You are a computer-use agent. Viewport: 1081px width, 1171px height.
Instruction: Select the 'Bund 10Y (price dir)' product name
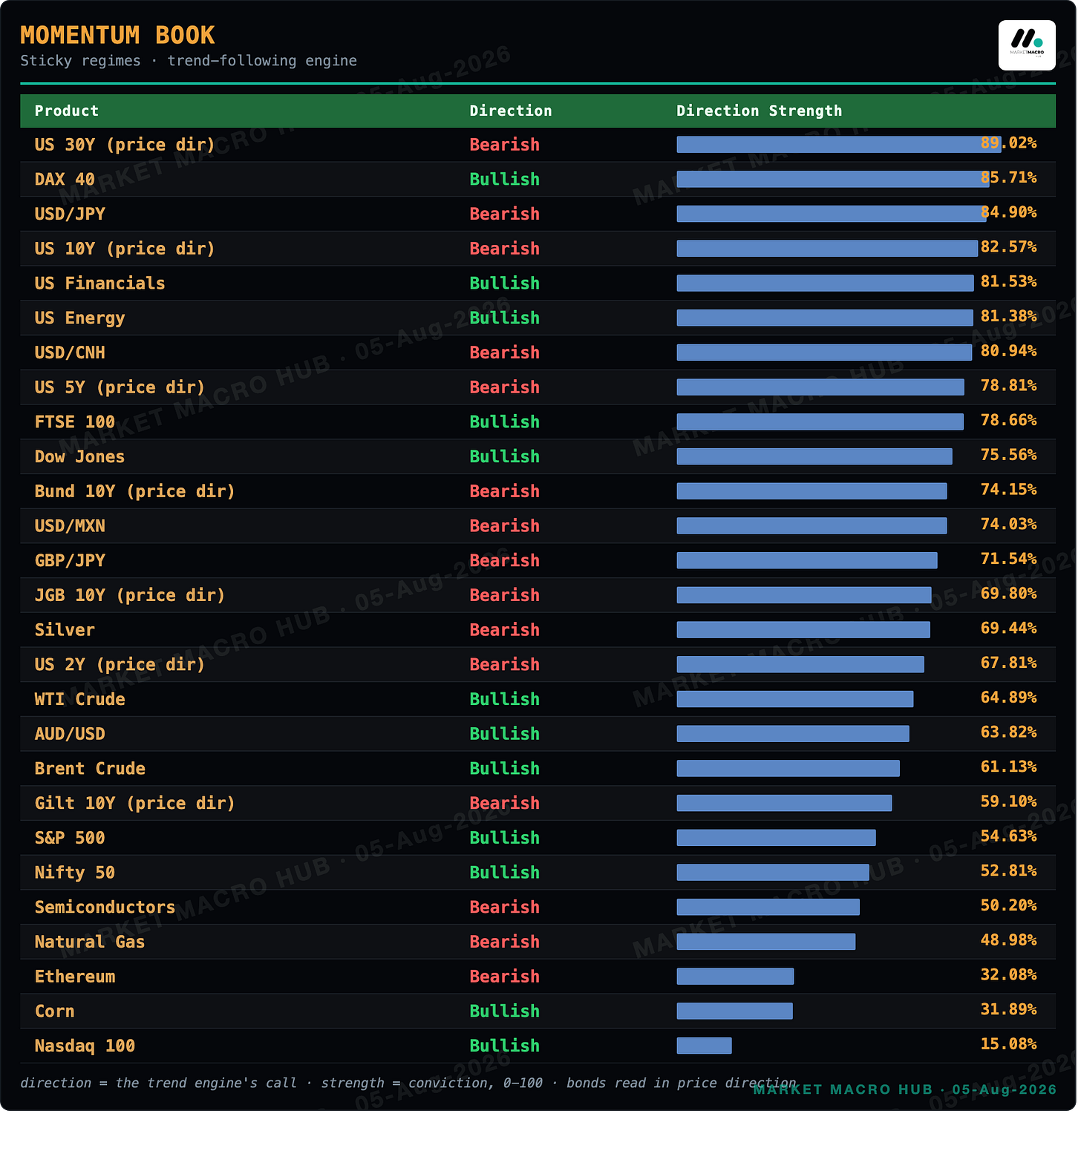pyautogui.click(x=135, y=491)
